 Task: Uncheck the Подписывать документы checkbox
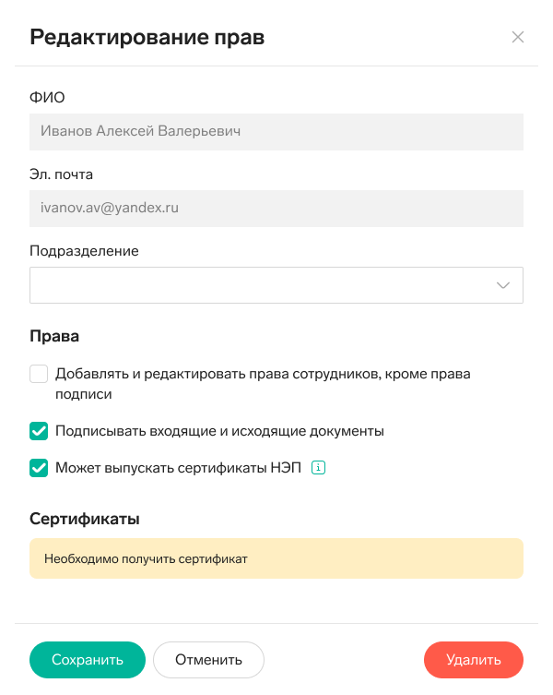(x=39, y=431)
